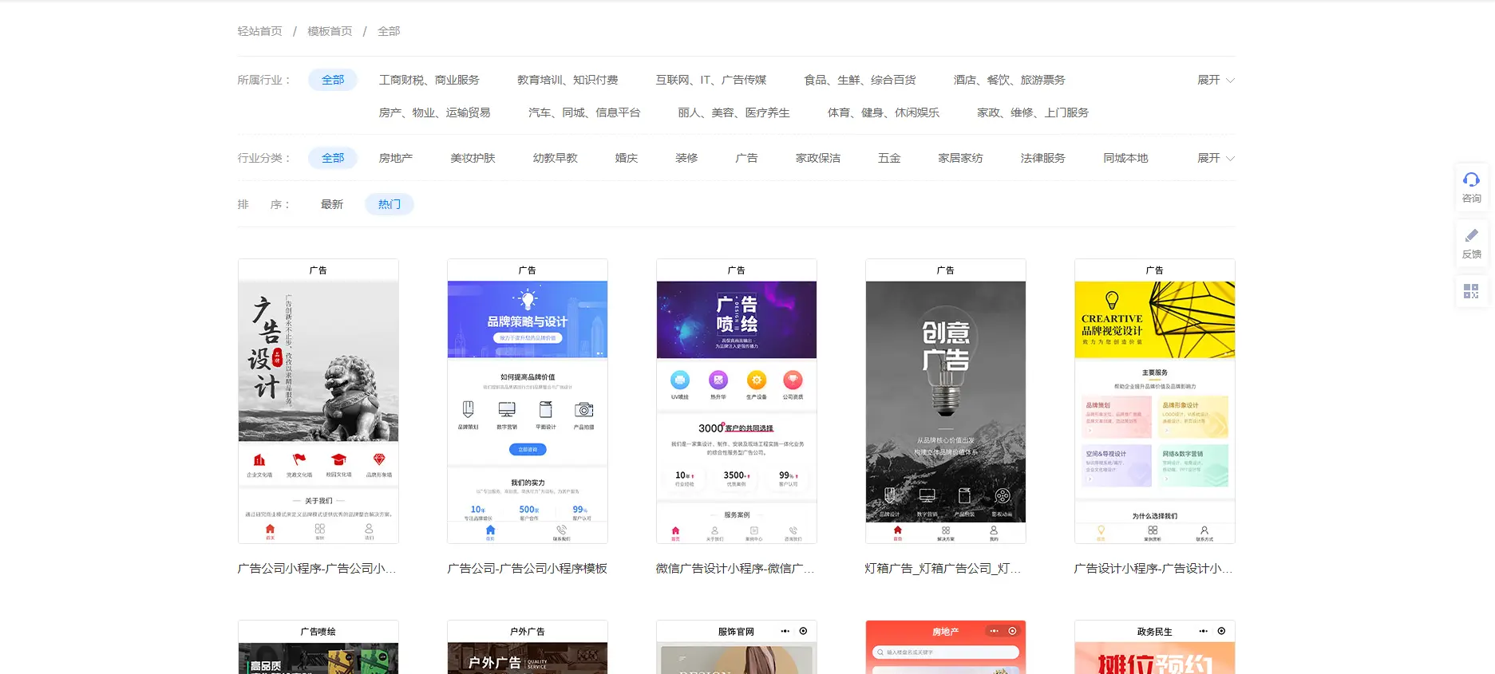Click more dots icon on 房地产 template
Screen dimensions: 1495x674
994,631
